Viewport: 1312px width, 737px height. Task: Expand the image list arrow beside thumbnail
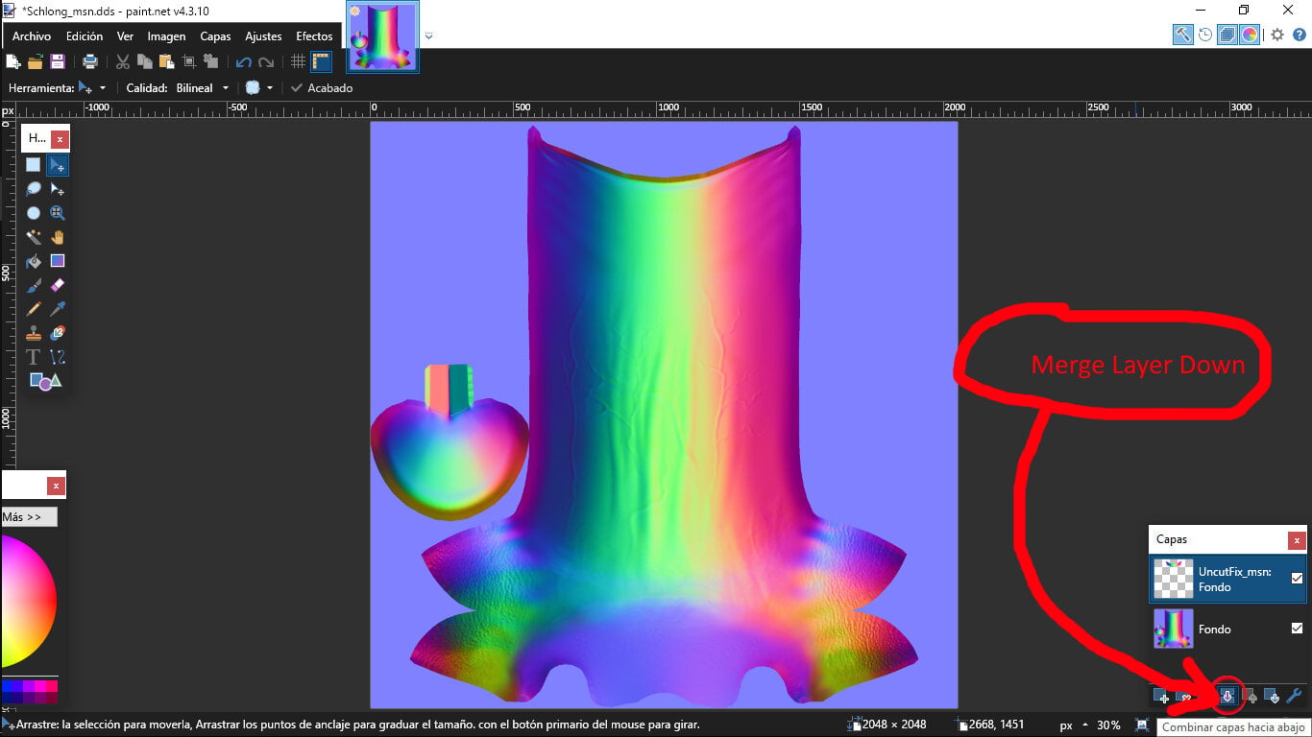pos(428,36)
